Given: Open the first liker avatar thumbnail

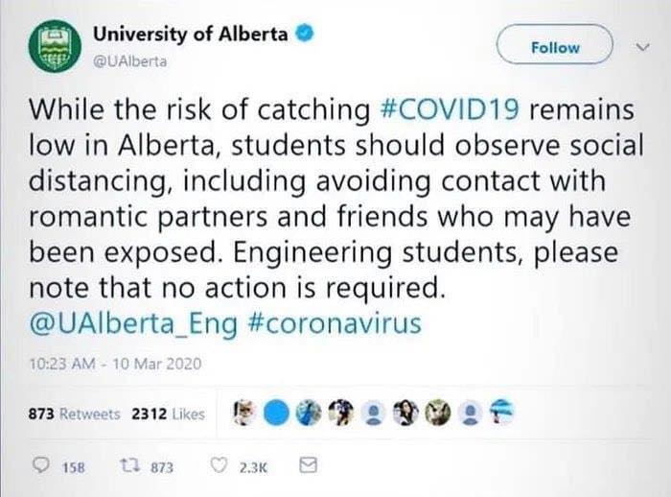Looking at the screenshot, I should click(244, 414).
